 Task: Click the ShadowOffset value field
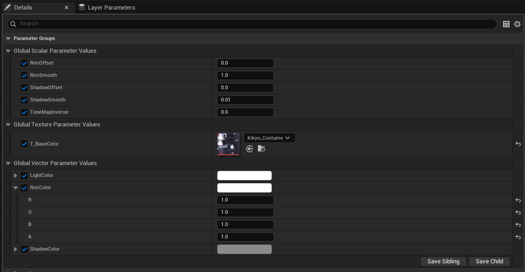[x=246, y=88]
